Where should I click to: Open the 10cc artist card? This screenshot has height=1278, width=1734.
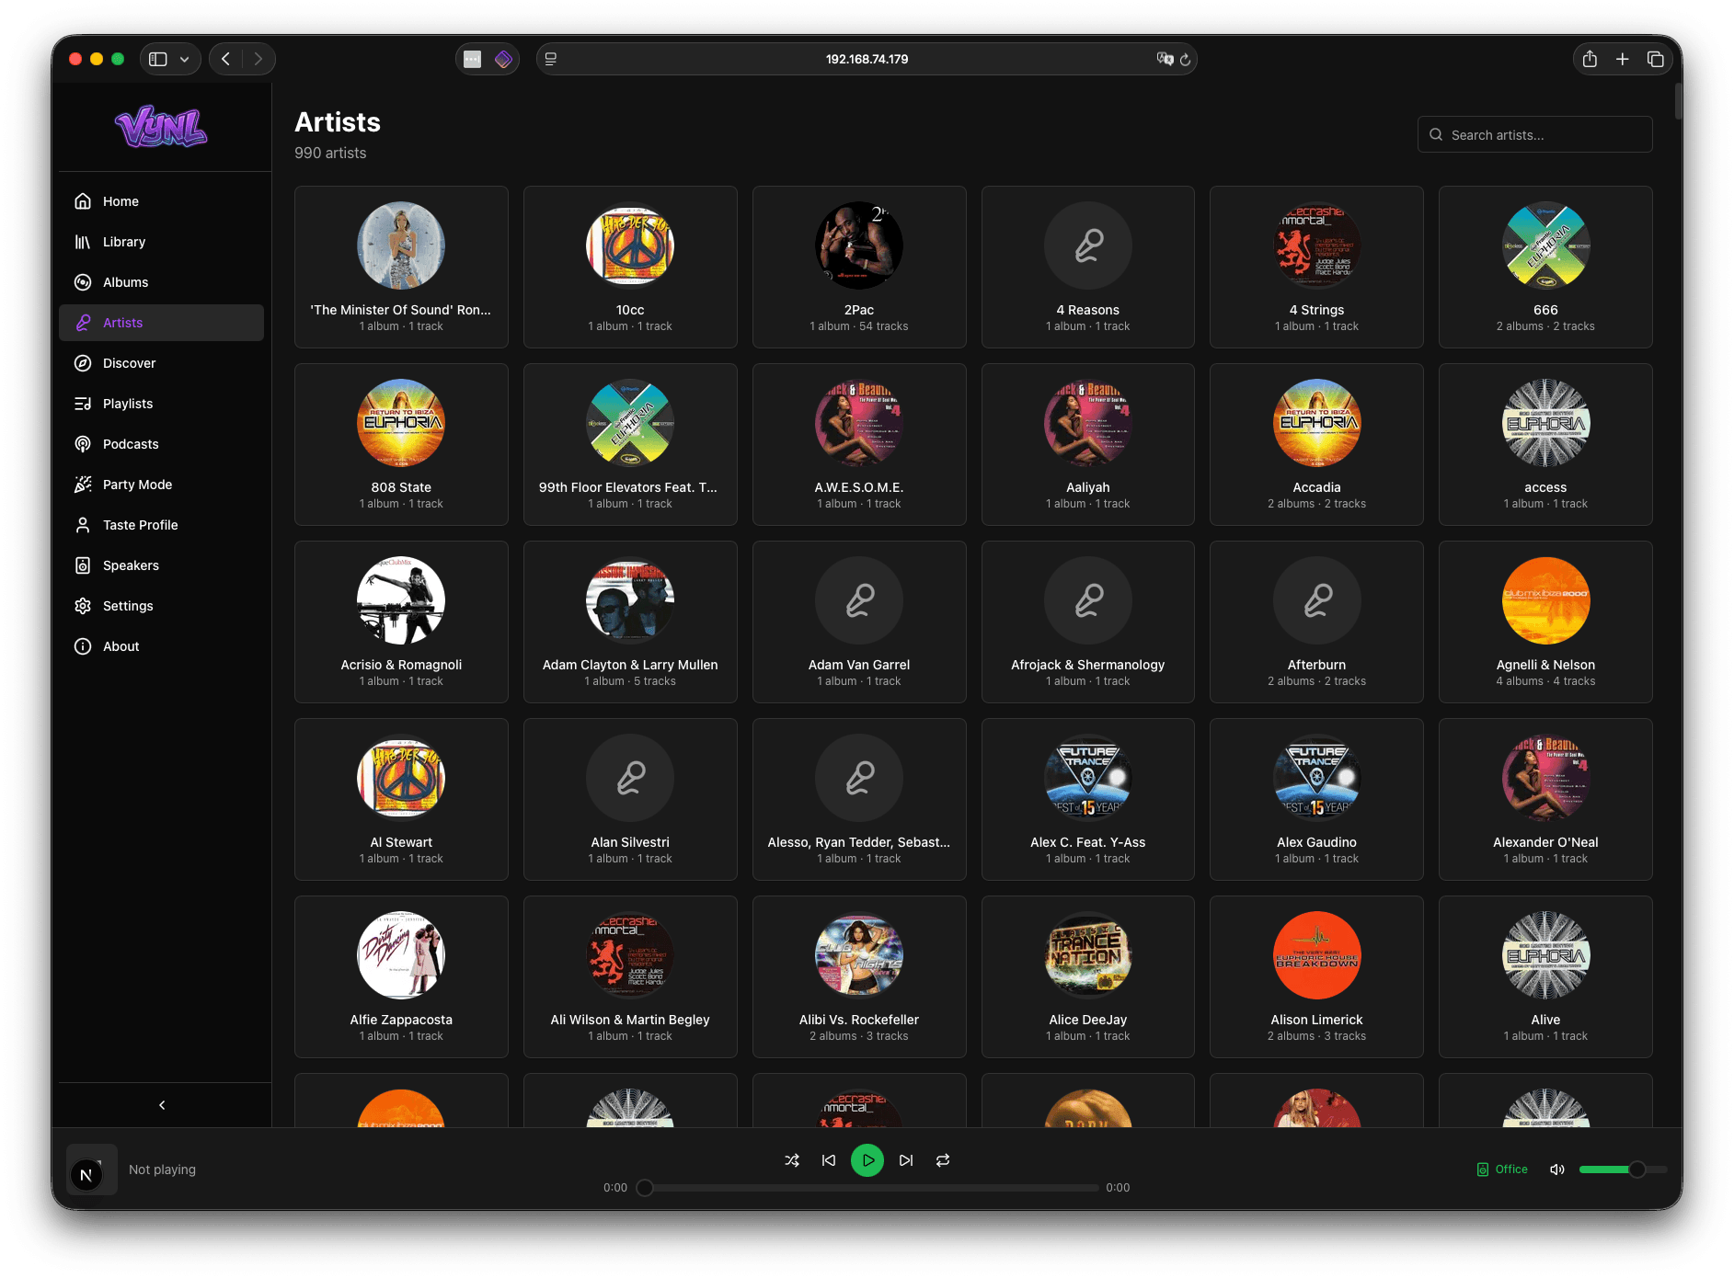click(630, 267)
